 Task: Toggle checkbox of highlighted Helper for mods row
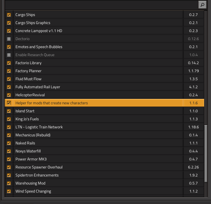pos(9,103)
